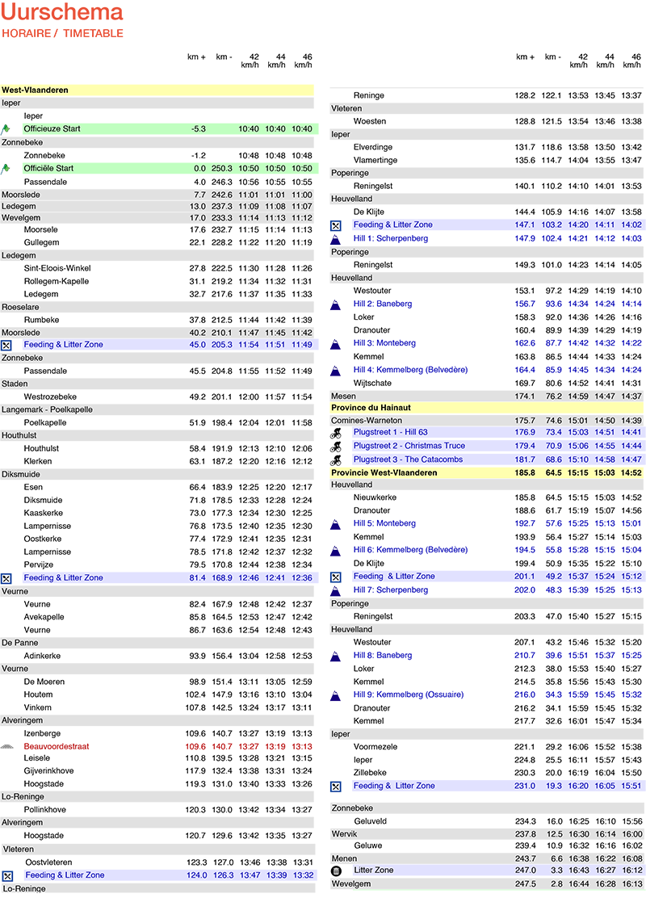Click the cyclist icon for Plugstreet 3 - The Catacombs
The width and height of the screenshot is (646, 898).
pyautogui.click(x=336, y=459)
